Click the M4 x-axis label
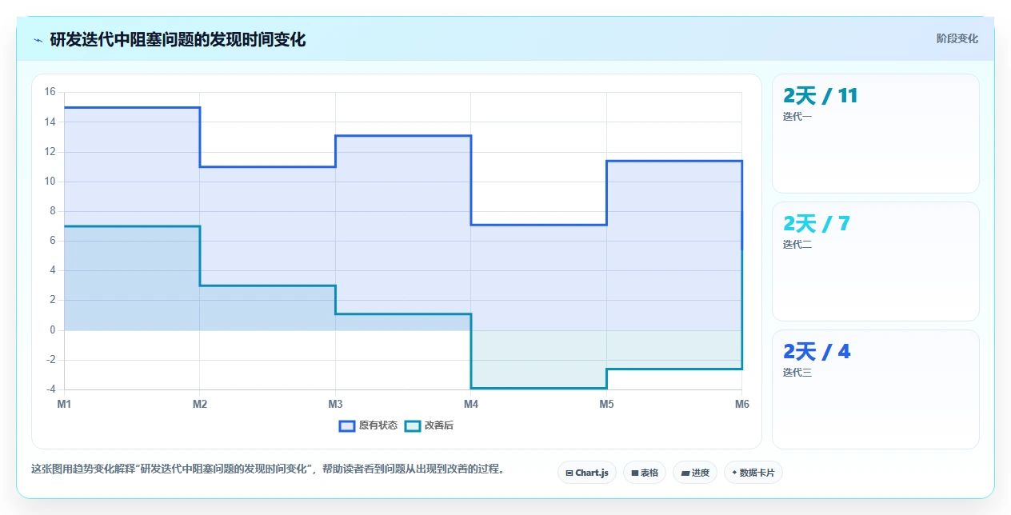This screenshot has width=1011, height=515. point(471,404)
